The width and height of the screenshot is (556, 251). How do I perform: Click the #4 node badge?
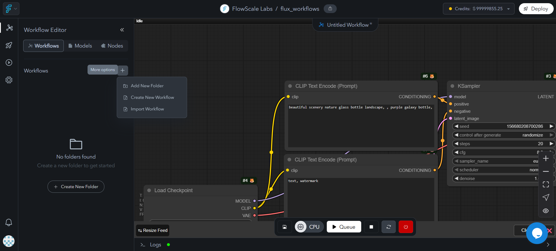pos(248,181)
